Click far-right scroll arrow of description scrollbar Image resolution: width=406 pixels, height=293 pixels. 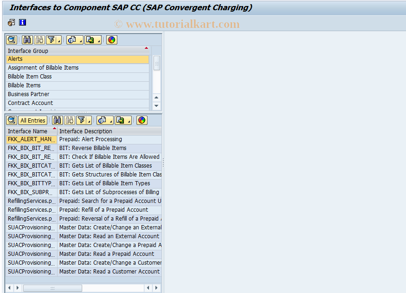(156, 288)
